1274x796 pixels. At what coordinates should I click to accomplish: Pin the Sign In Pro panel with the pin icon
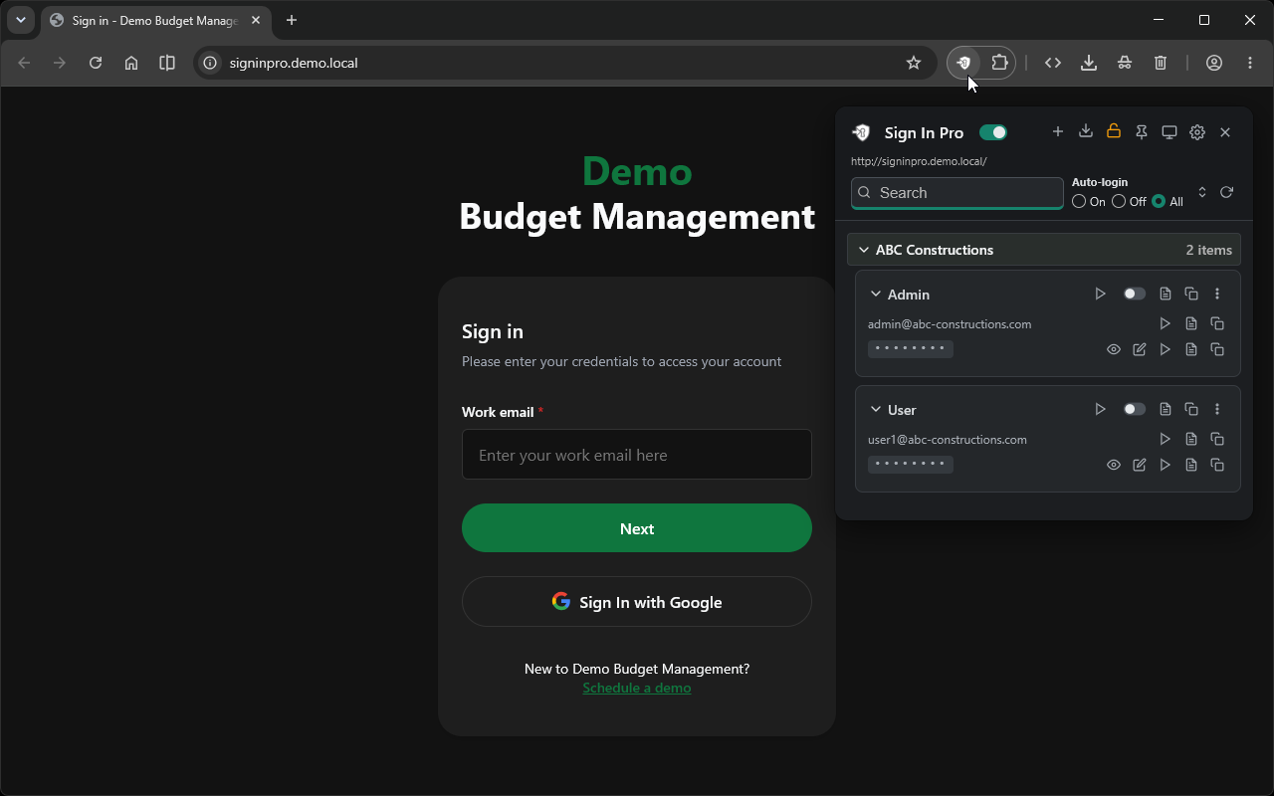pyautogui.click(x=1142, y=131)
